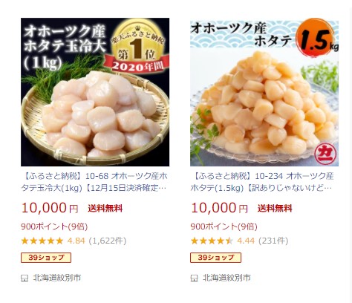This screenshot has height=303, width=352.
Task: Click the second item's 10,000円 price
Action: (x=219, y=208)
